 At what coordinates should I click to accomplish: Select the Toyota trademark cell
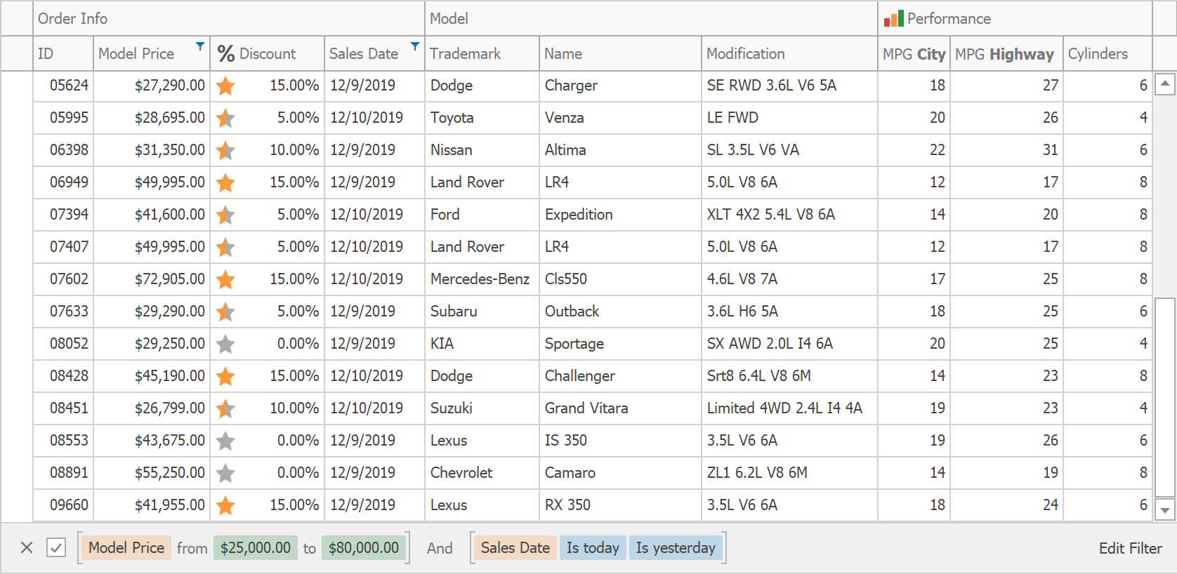pyautogui.click(x=482, y=118)
